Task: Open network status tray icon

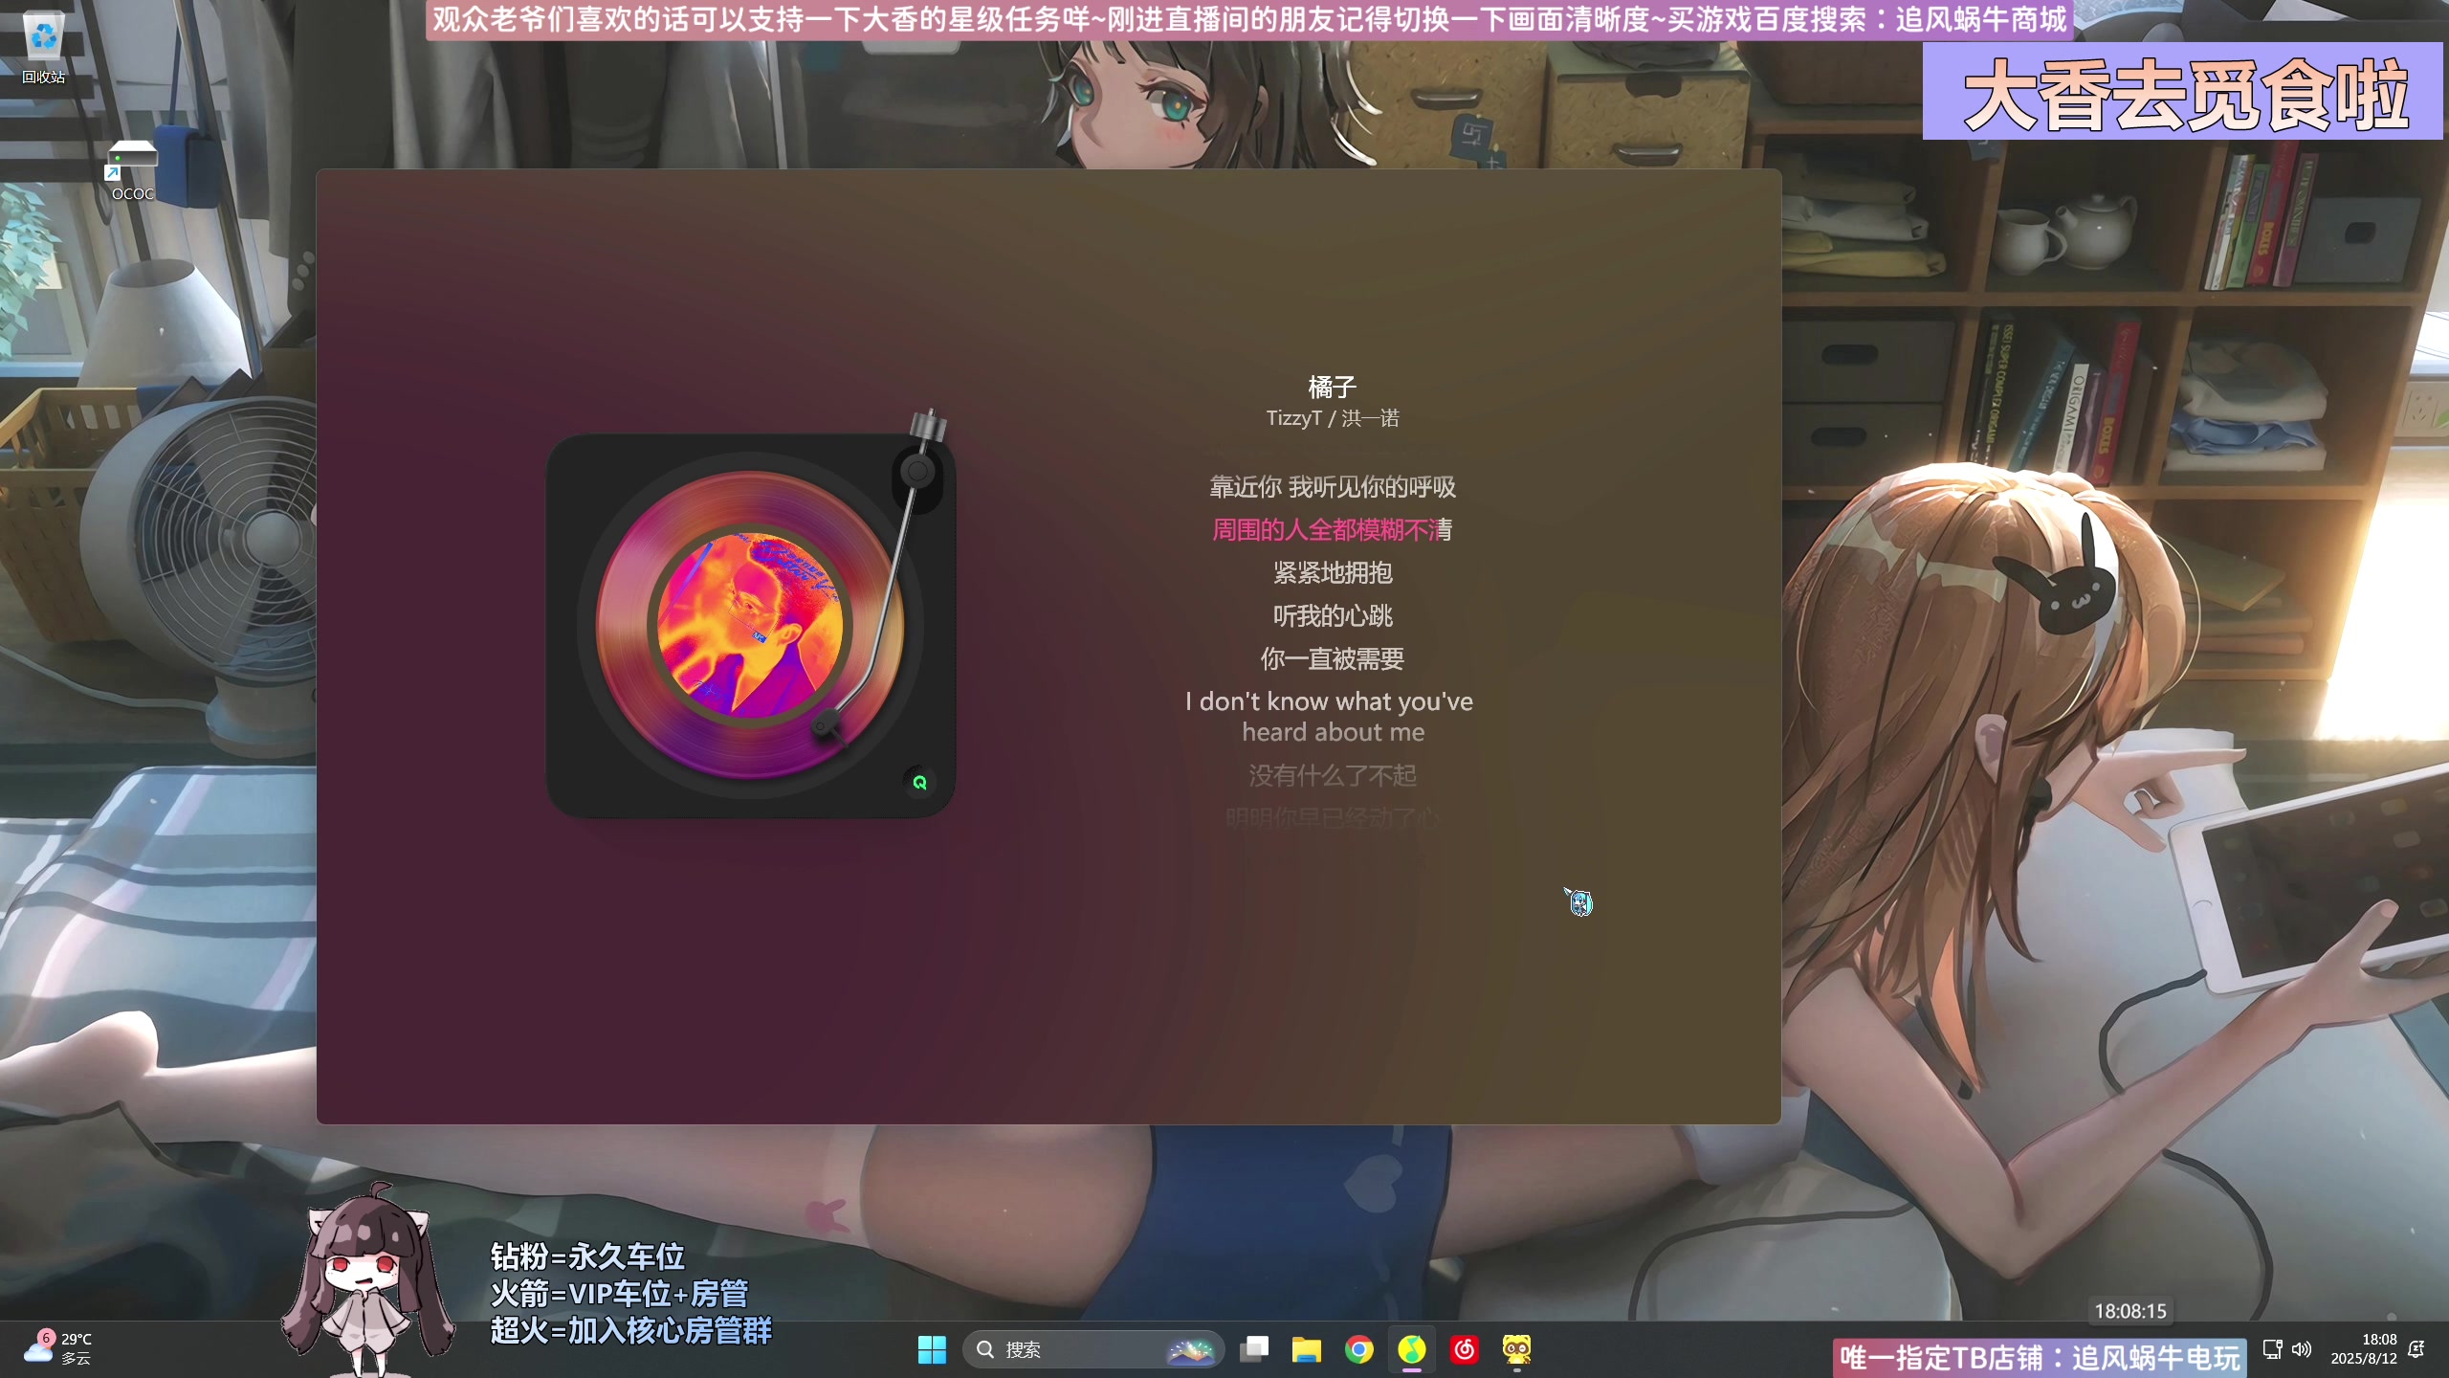Action: 2272,1349
